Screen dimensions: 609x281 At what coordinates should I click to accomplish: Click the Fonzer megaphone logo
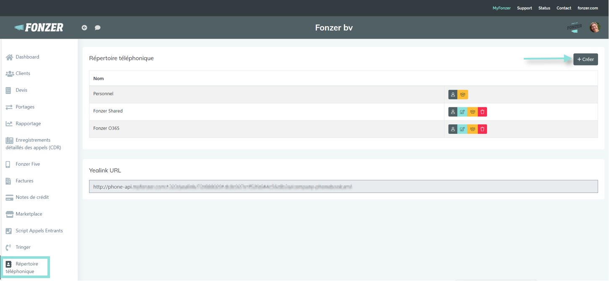(x=39, y=28)
